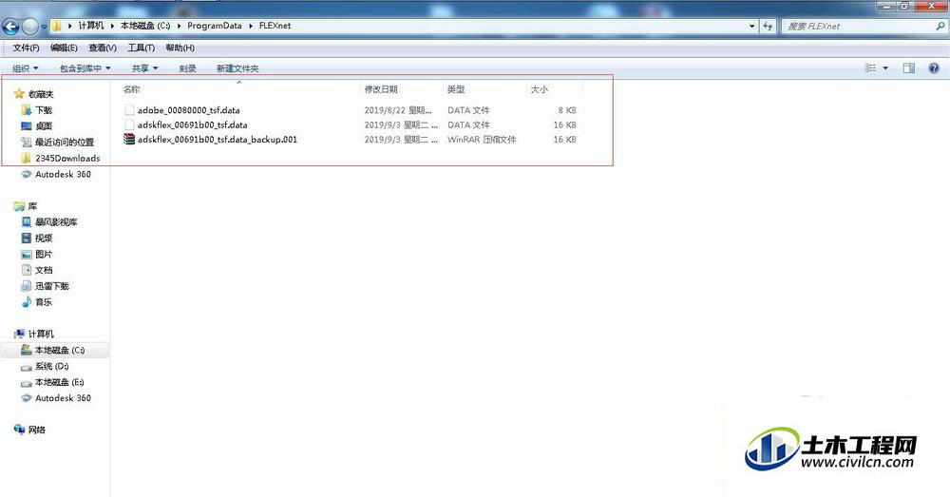Click the search magnifier icon
The image size is (950, 497).
point(940,26)
